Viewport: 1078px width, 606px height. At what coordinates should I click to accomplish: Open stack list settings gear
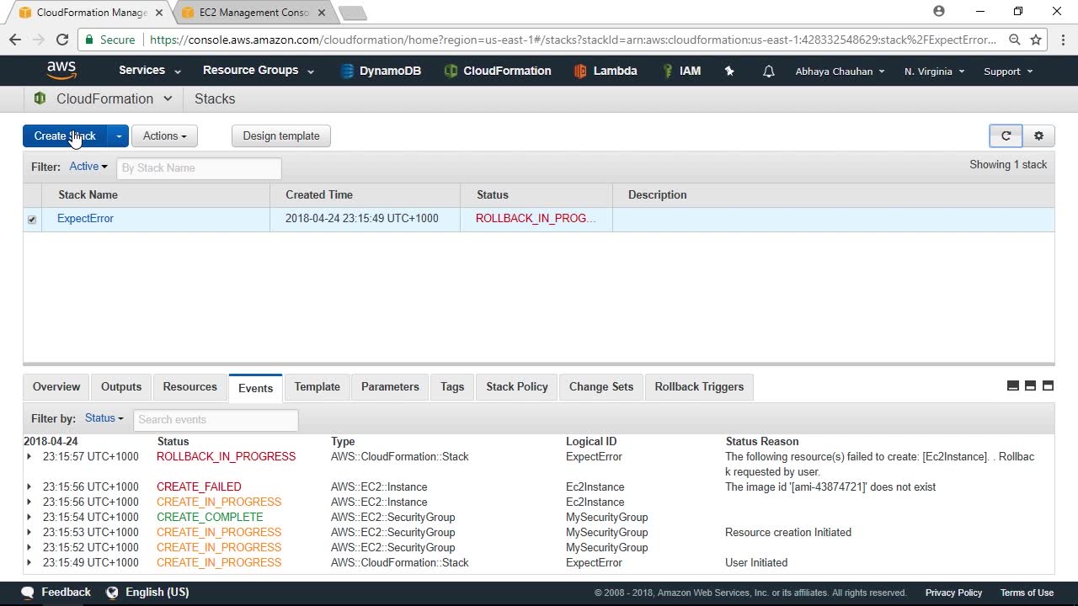click(1038, 136)
